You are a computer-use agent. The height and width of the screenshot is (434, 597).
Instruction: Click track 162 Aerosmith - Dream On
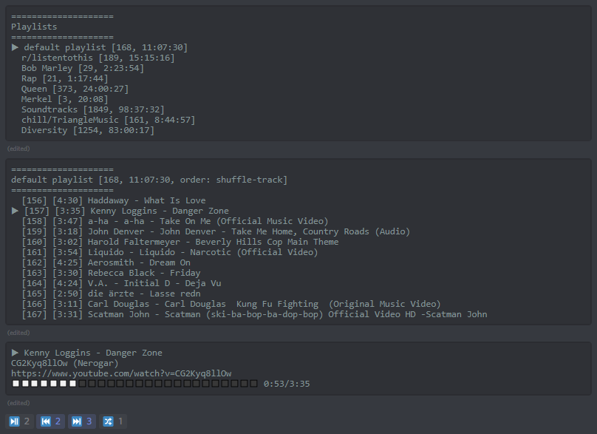106,262
